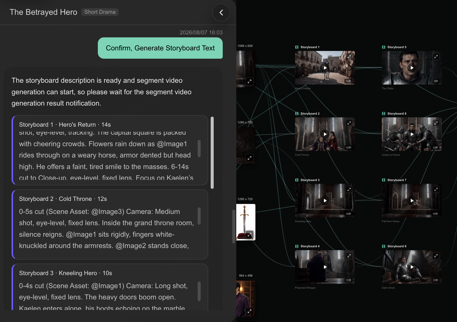Collapse the chat panel with back chevron

[x=221, y=13]
